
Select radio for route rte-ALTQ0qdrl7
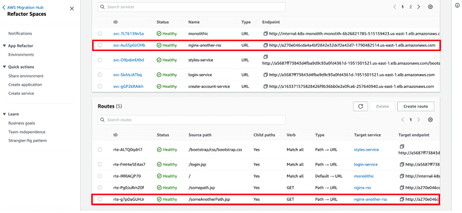coord(100,150)
